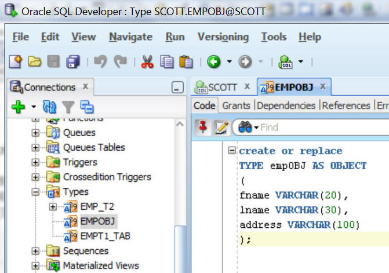Image resolution: width=389 pixels, height=273 pixels.
Task: Click the Paste clipboard icon
Action: click(186, 61)
